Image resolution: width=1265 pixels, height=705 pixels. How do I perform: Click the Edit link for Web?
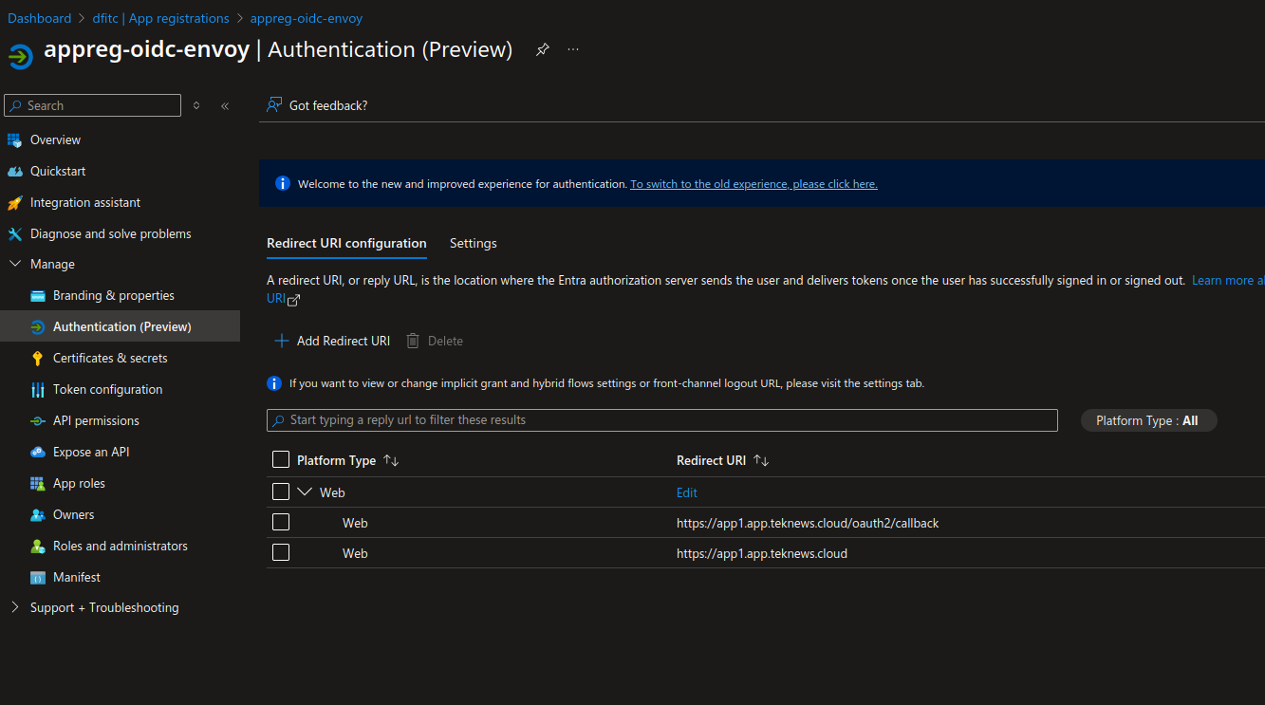click(686, 492)
